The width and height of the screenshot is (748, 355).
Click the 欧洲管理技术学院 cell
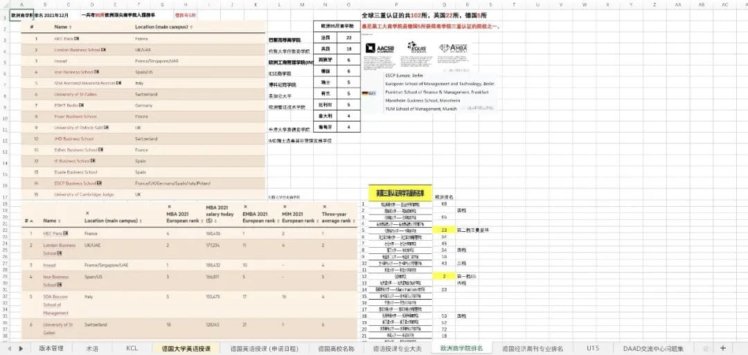(x=287, y=108)
